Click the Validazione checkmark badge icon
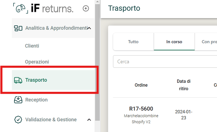This screenshot has width=217, height=132. coord(18,120)
